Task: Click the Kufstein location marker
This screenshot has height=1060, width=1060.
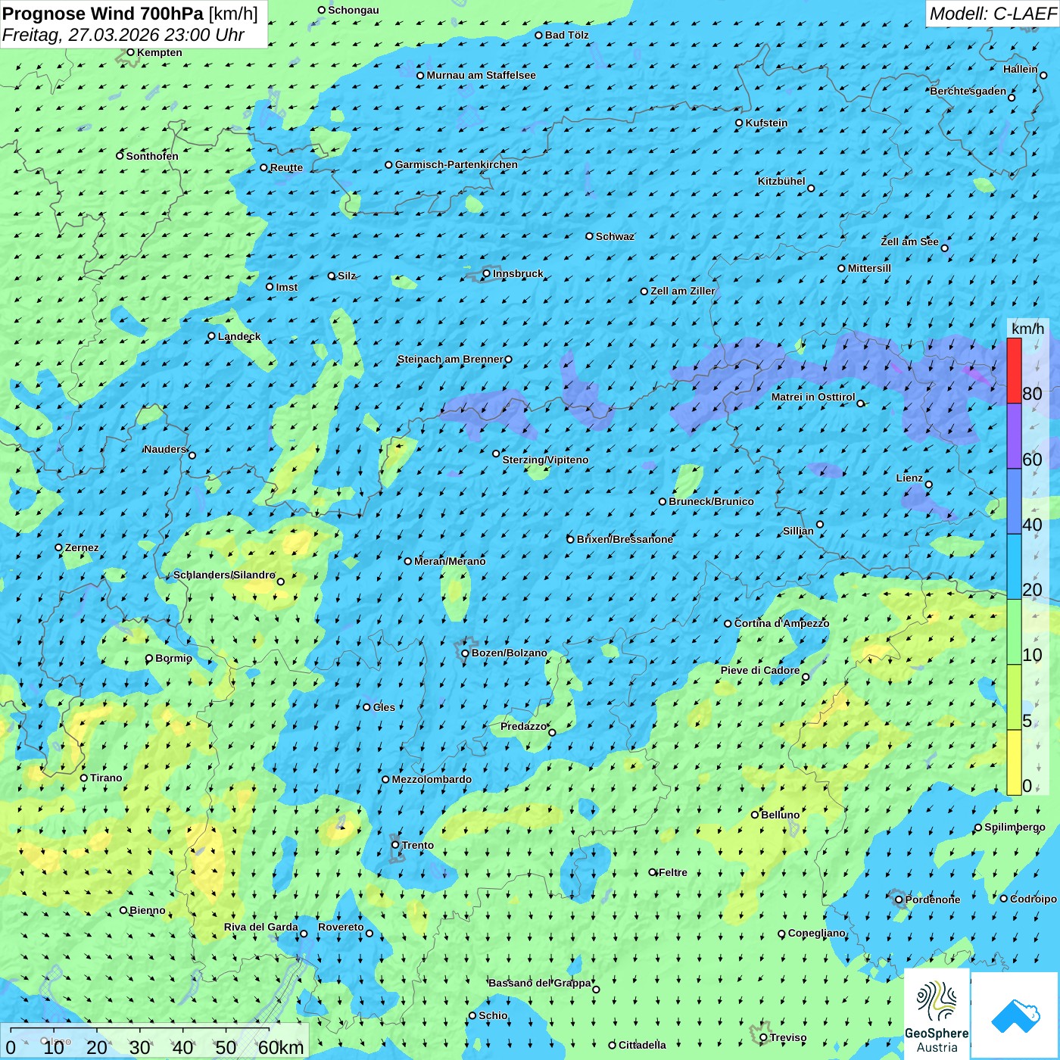Action: [x=739, y=123]
